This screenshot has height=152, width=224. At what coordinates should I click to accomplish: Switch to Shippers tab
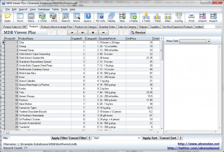(x=143, y=27)
